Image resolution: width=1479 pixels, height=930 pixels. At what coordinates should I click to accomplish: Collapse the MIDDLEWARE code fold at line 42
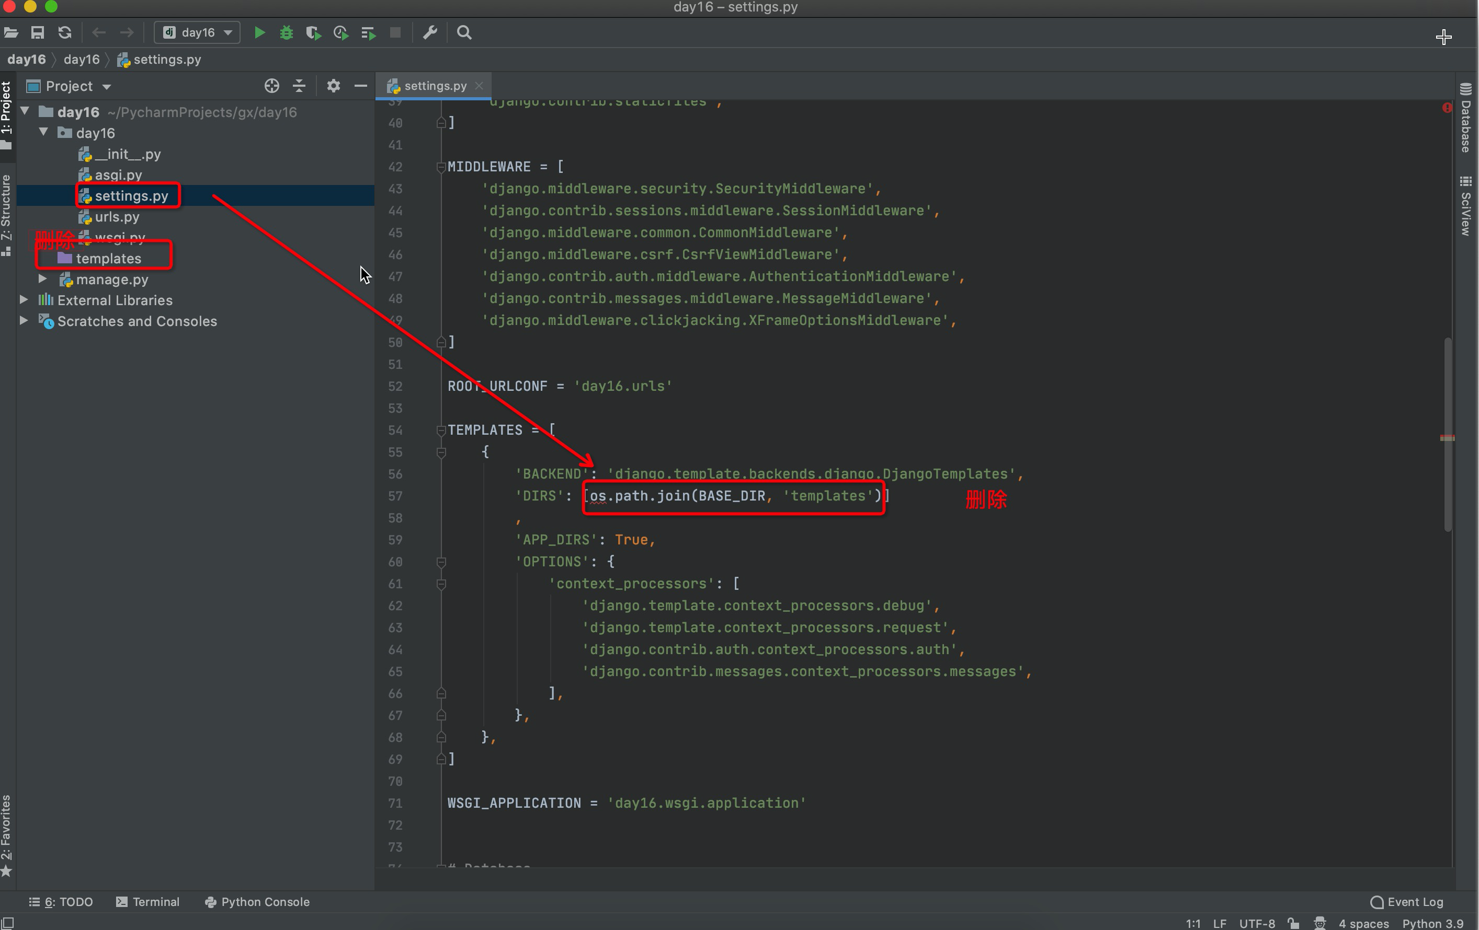pyautogui.click(x=440, y=167)
